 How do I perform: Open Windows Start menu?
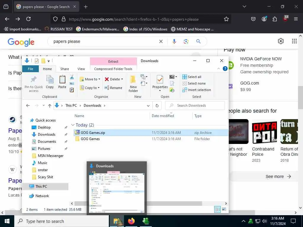[x=7, y=221]
